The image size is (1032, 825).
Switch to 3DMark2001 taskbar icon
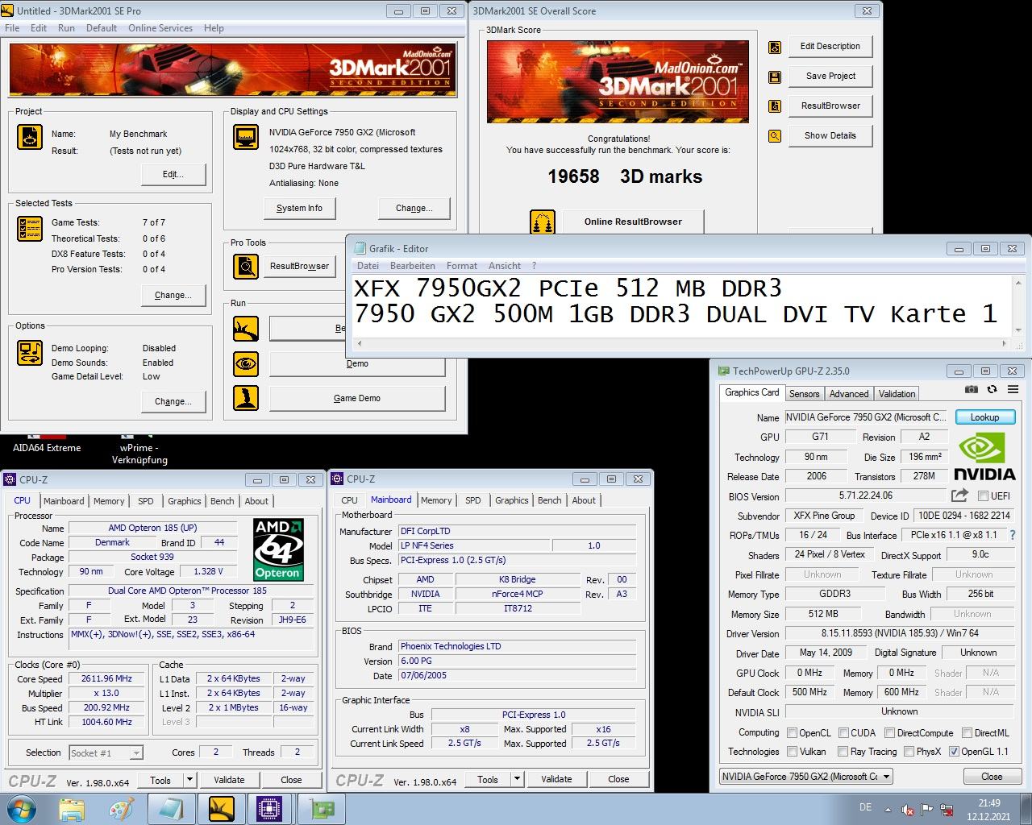pyautogui.click(x=221, y=809)
